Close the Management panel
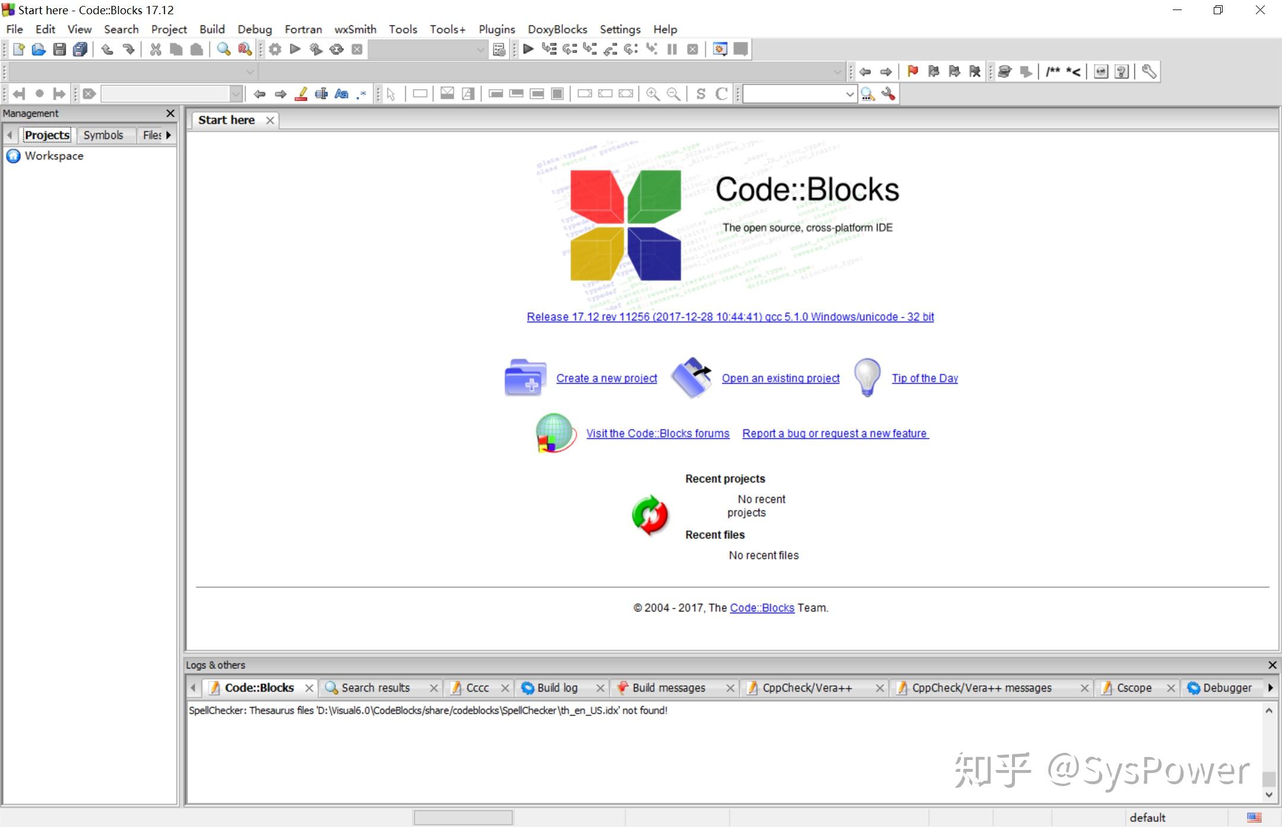Image resolution: width=1282 pixels, height=827 pixels. [x=170, y=113]
